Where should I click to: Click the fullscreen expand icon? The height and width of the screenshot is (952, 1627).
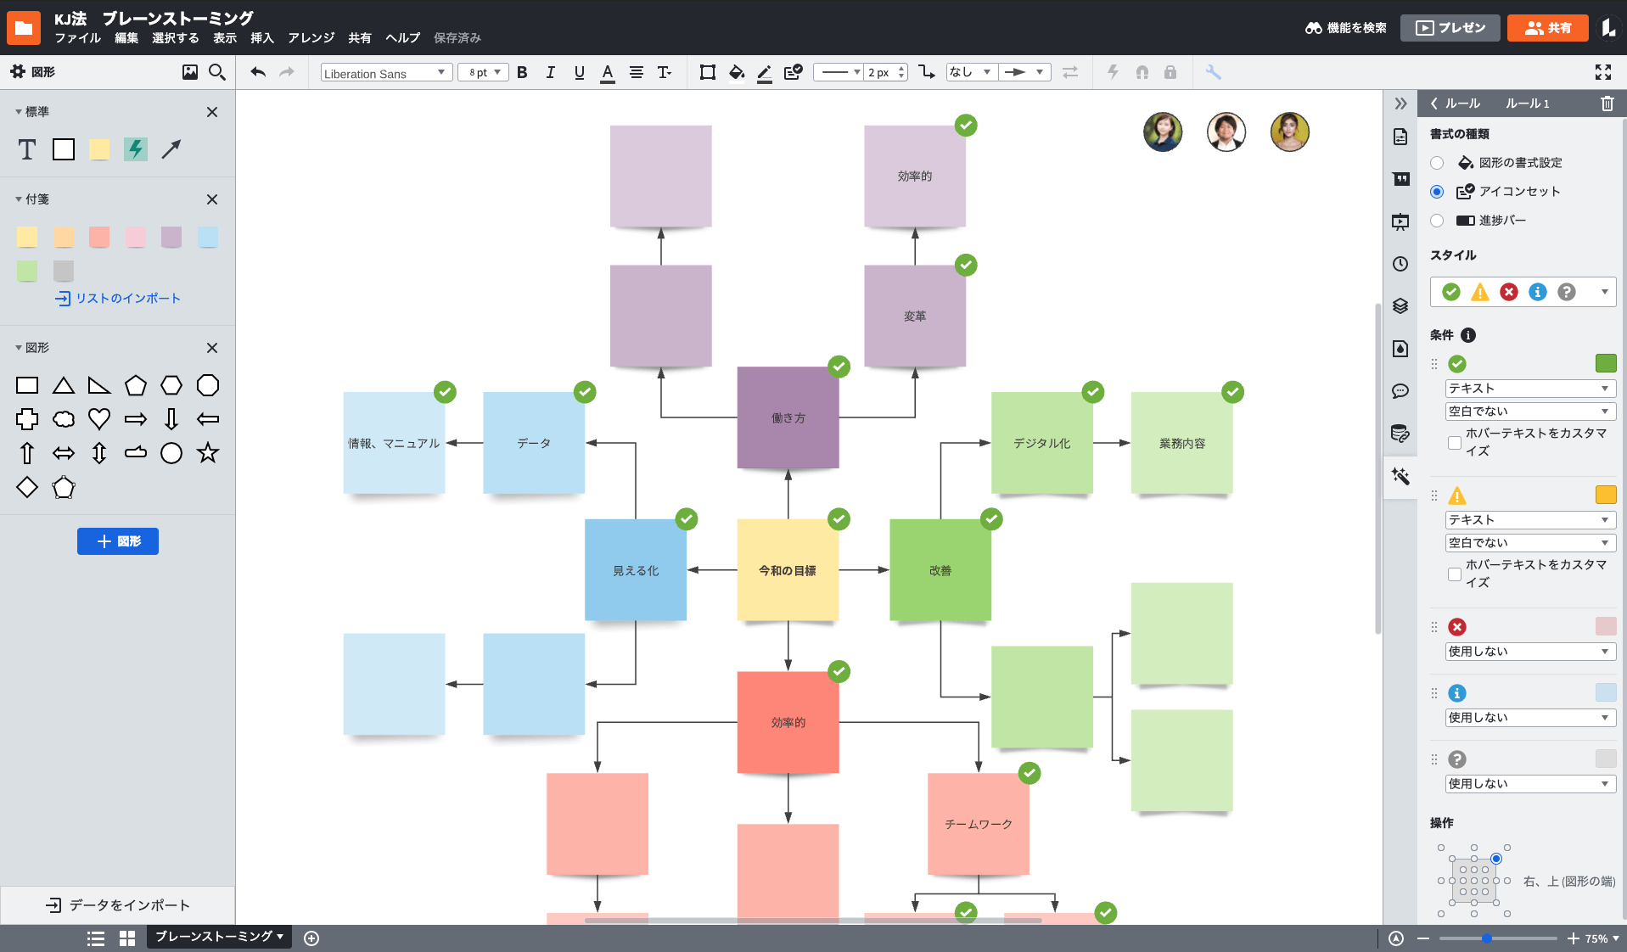pyautogui.click(x=1602, y=72)
